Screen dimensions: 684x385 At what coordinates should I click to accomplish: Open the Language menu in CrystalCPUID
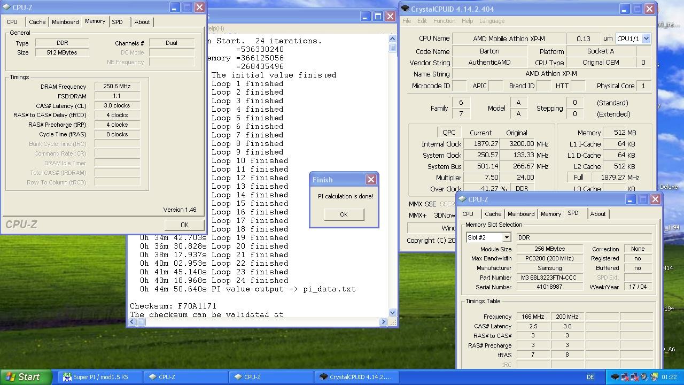tap(492, 21)
